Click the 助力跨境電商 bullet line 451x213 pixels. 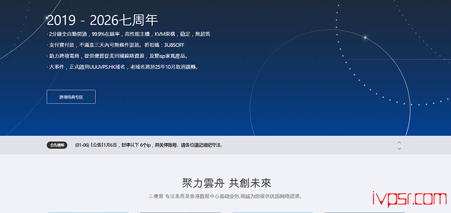click(119, 56)
